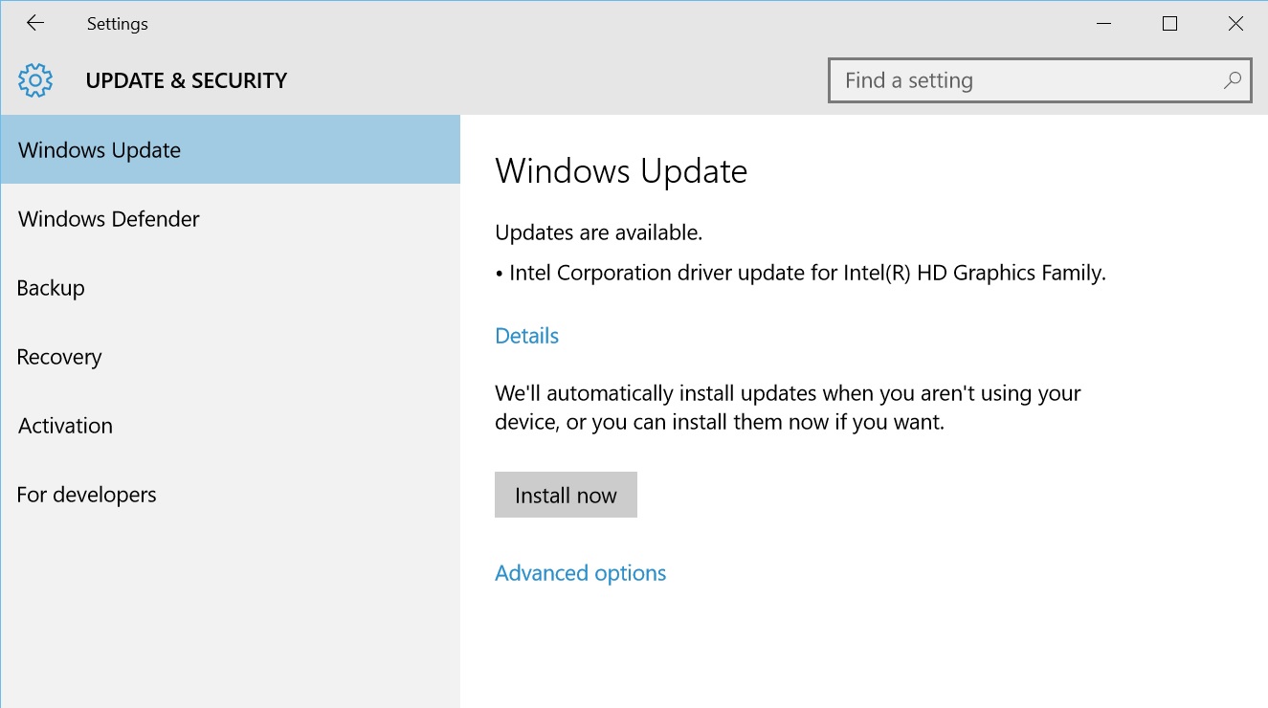
Task: Open the Details link for updates
Action: [x=527, y=336]
